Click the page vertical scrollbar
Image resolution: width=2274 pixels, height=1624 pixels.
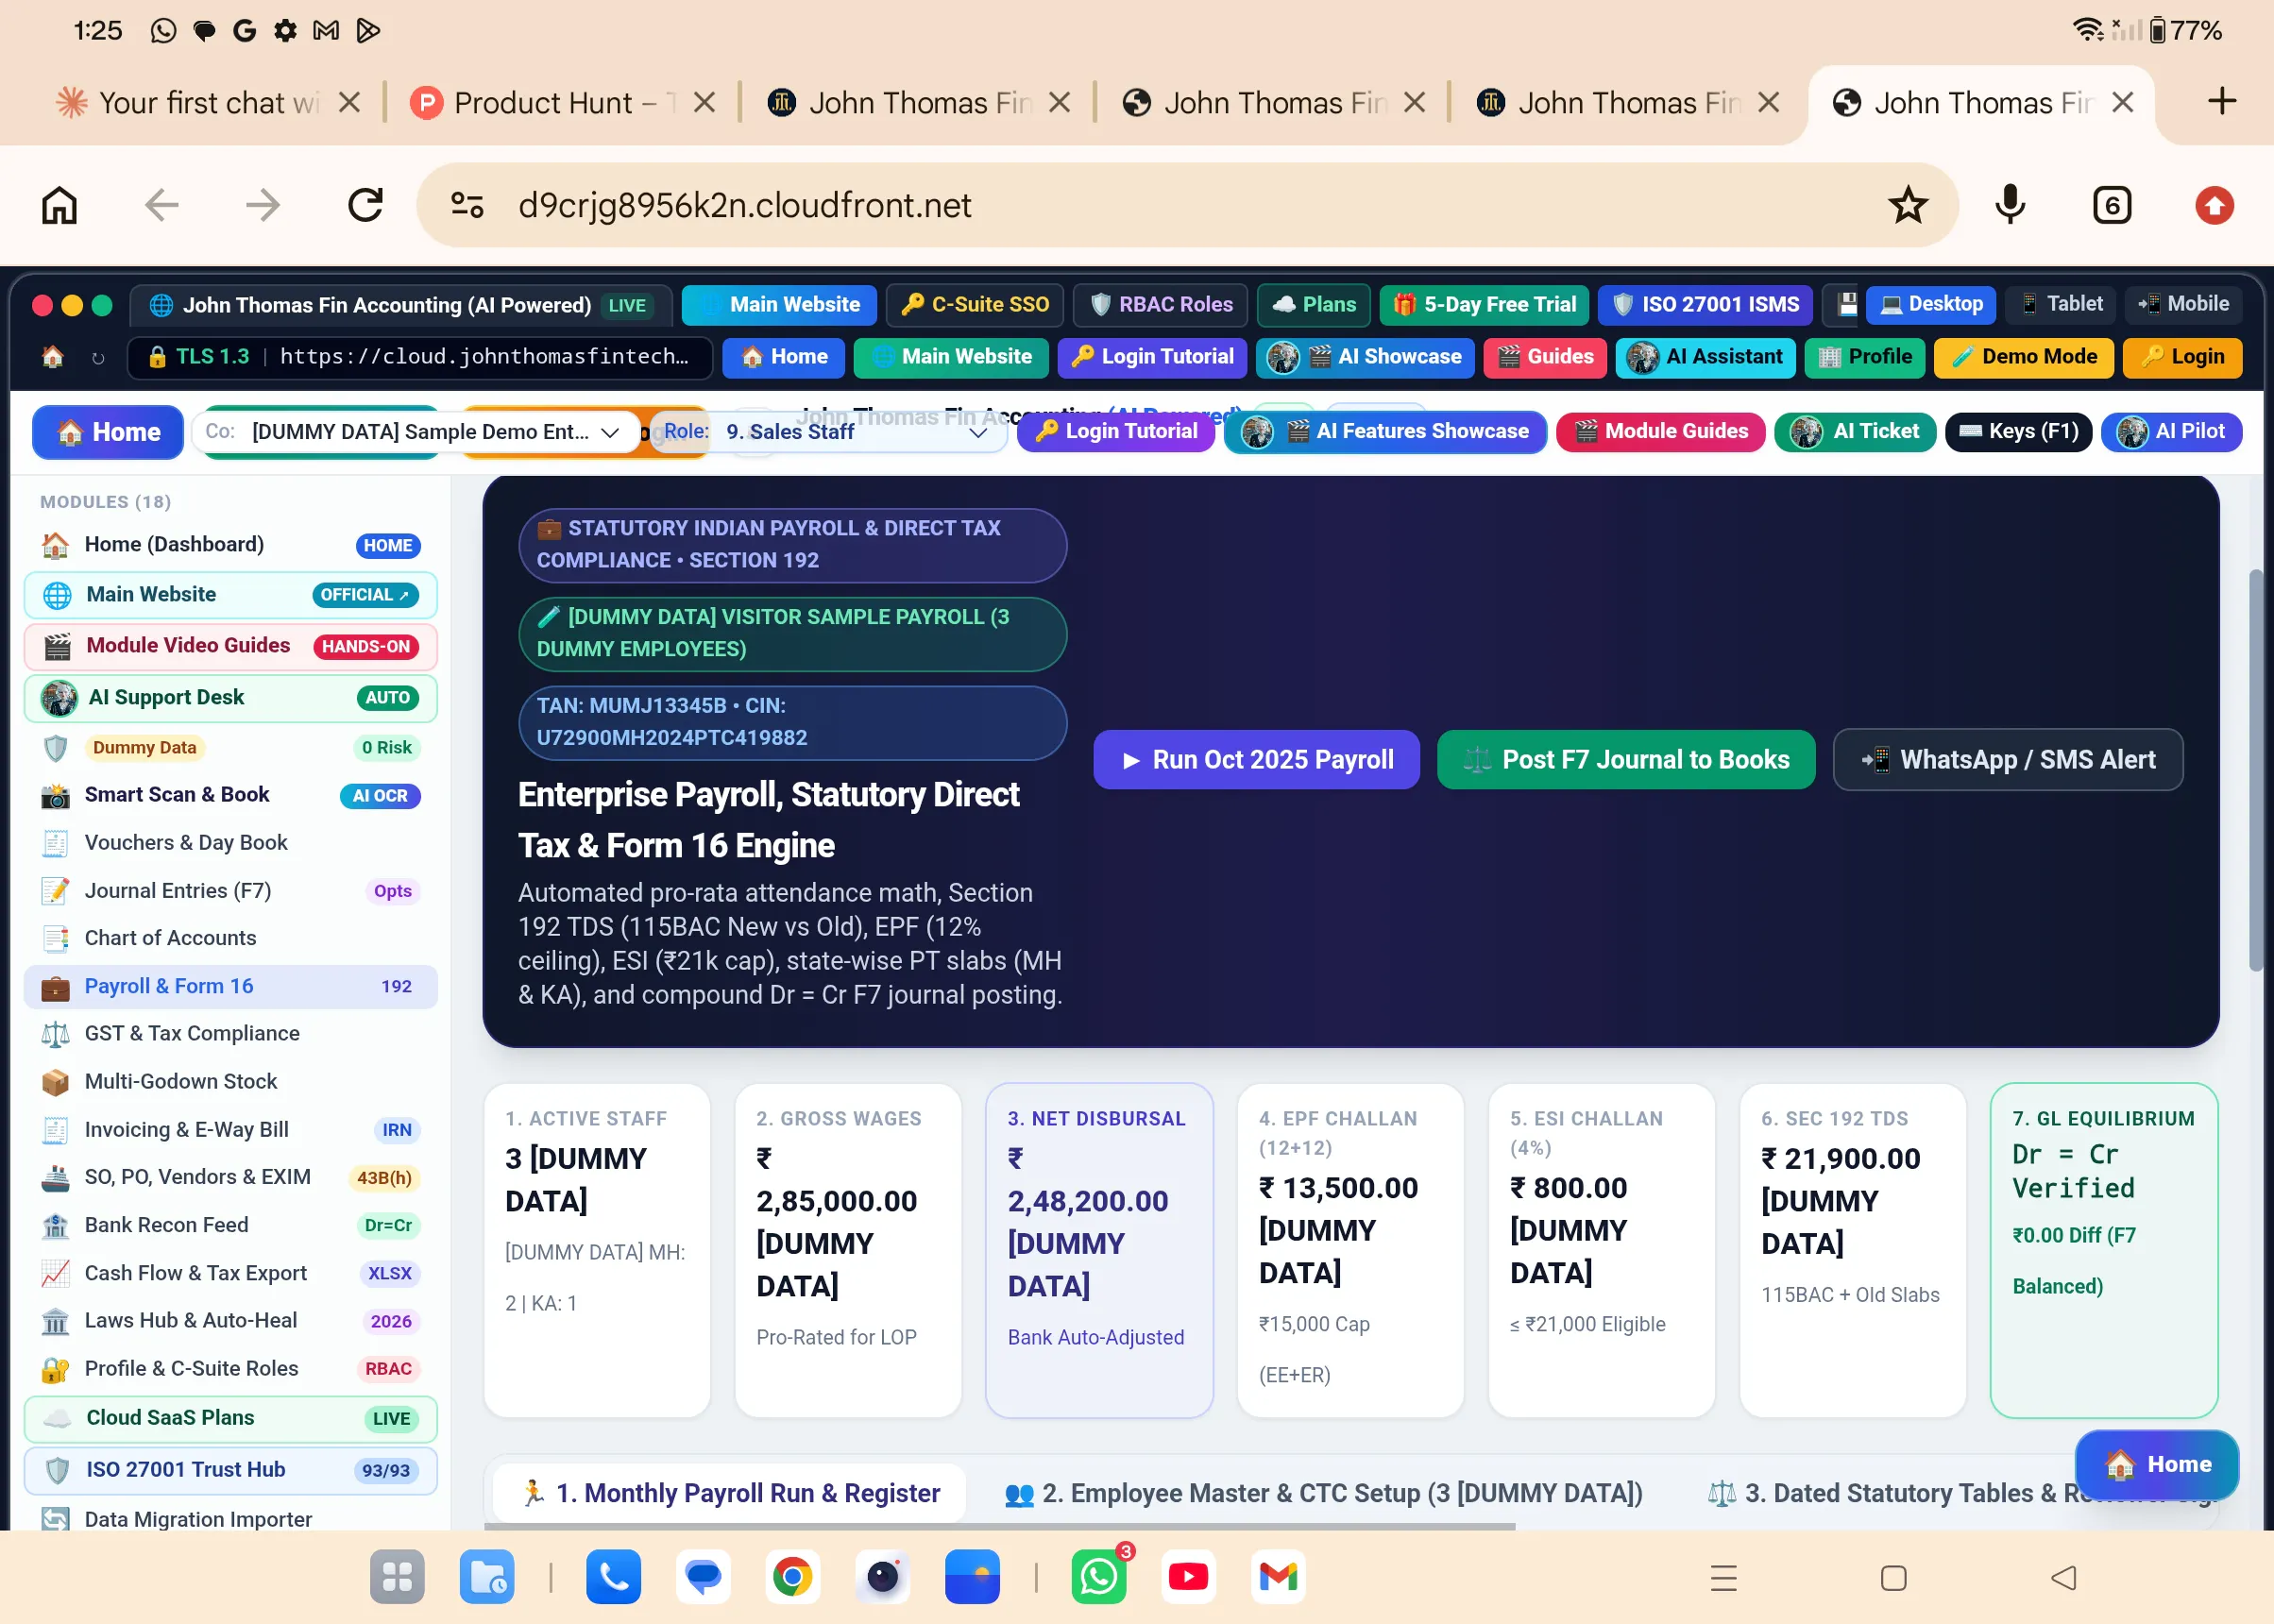(x=2255, y=770)
